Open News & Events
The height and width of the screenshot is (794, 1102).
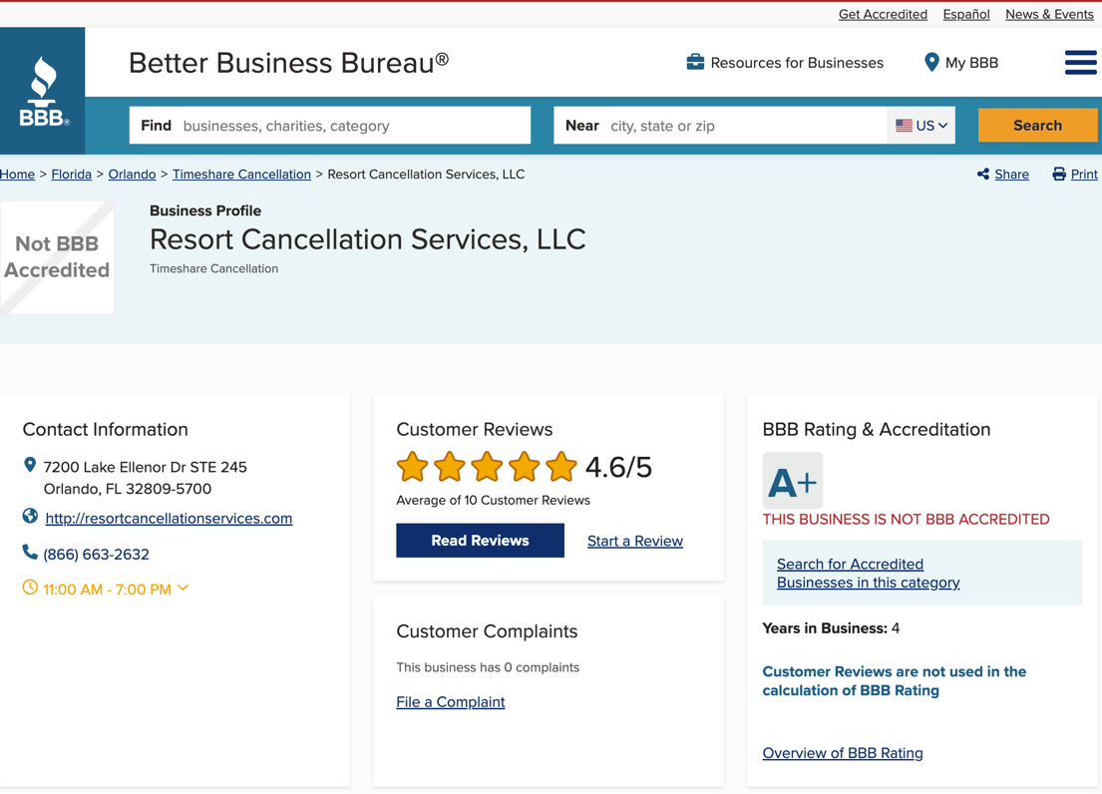(x=1049, y=14)
